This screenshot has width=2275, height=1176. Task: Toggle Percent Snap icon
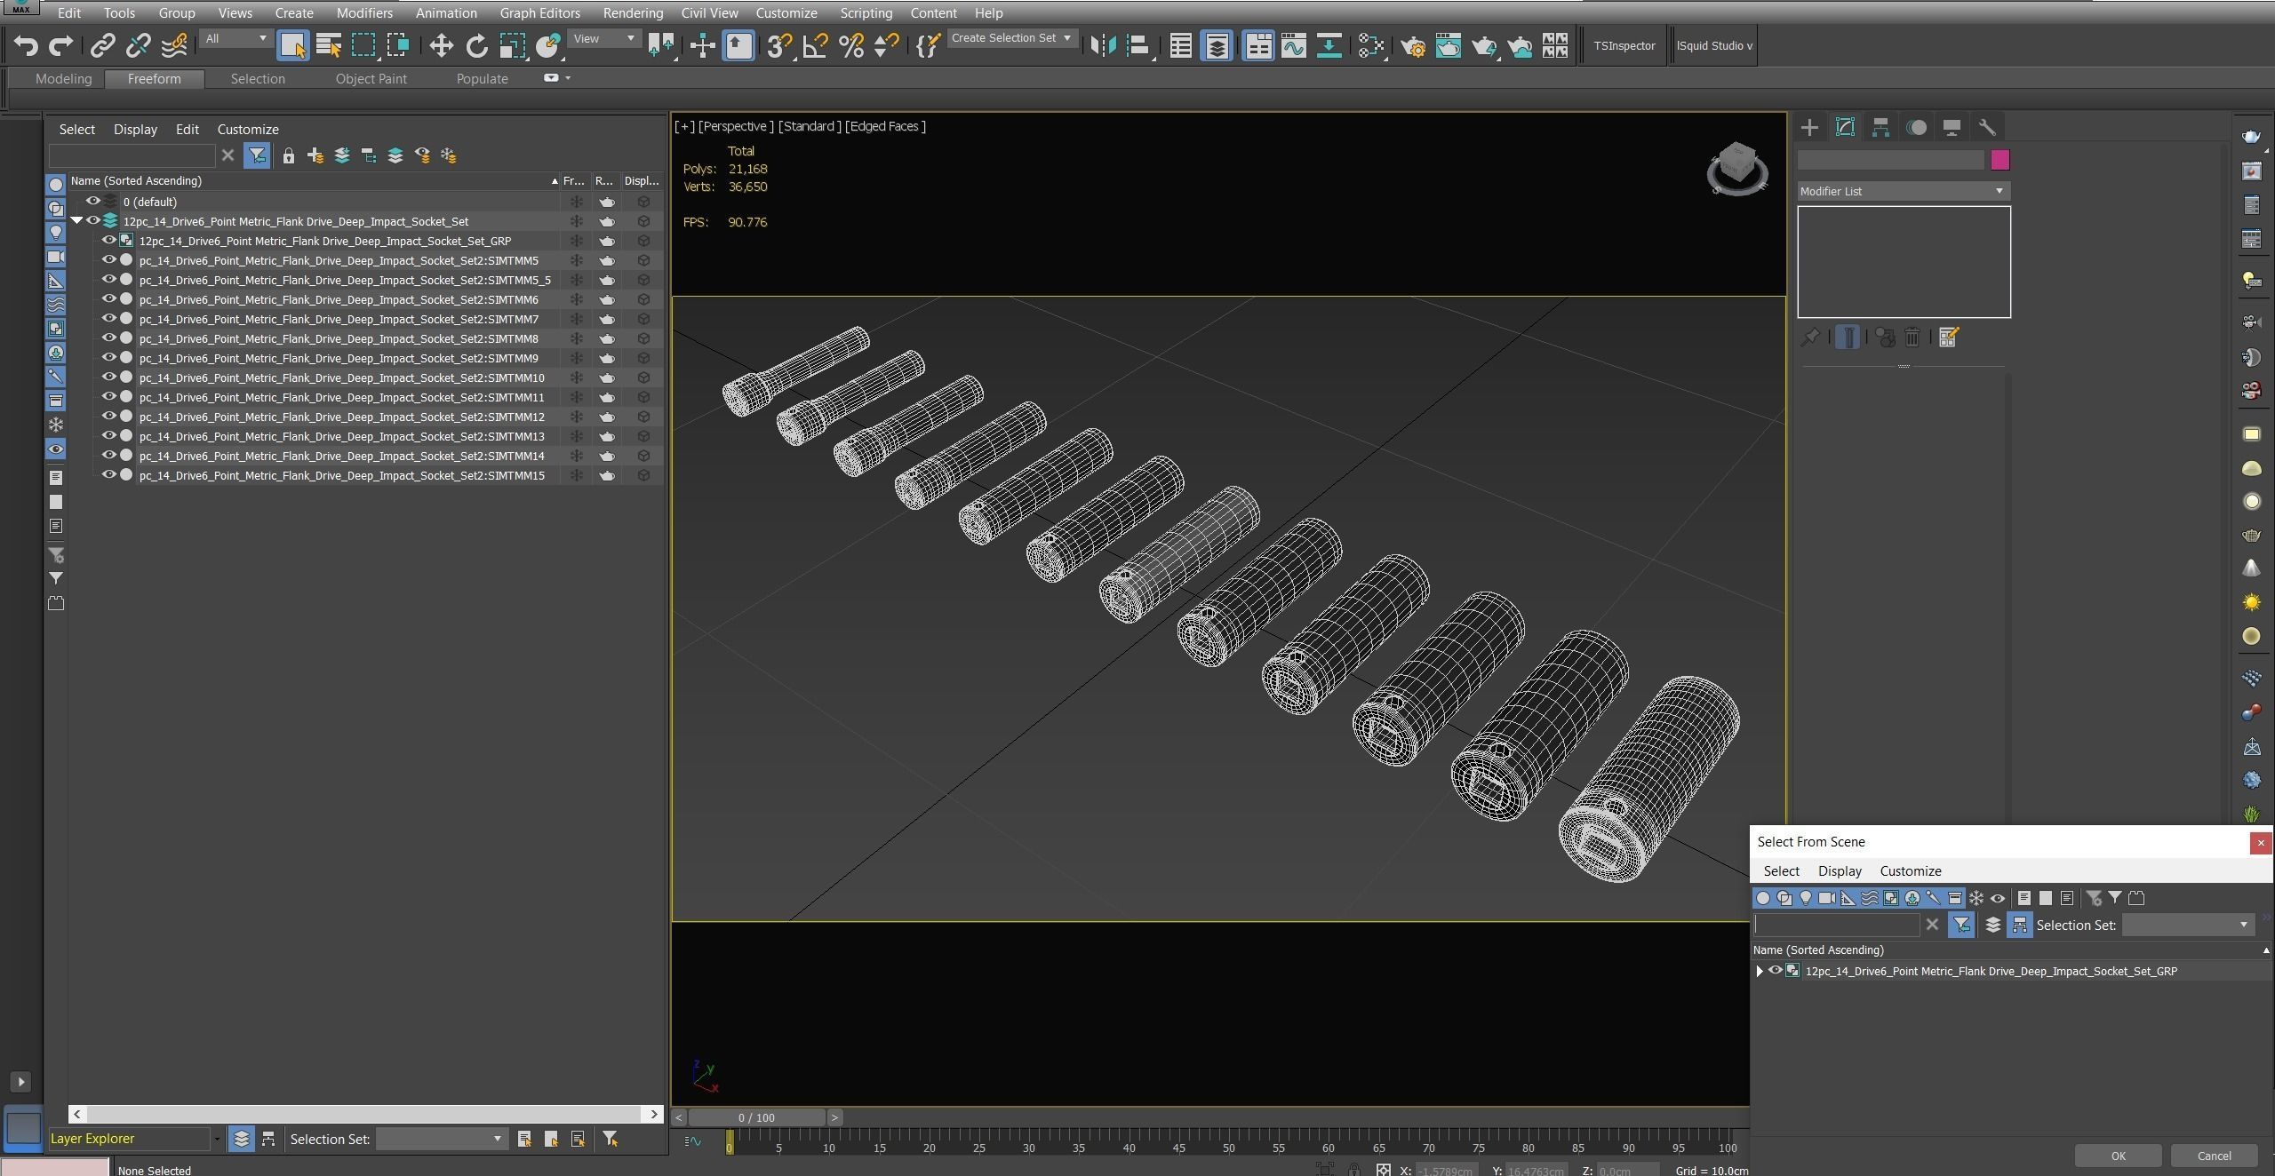[850, 45]
